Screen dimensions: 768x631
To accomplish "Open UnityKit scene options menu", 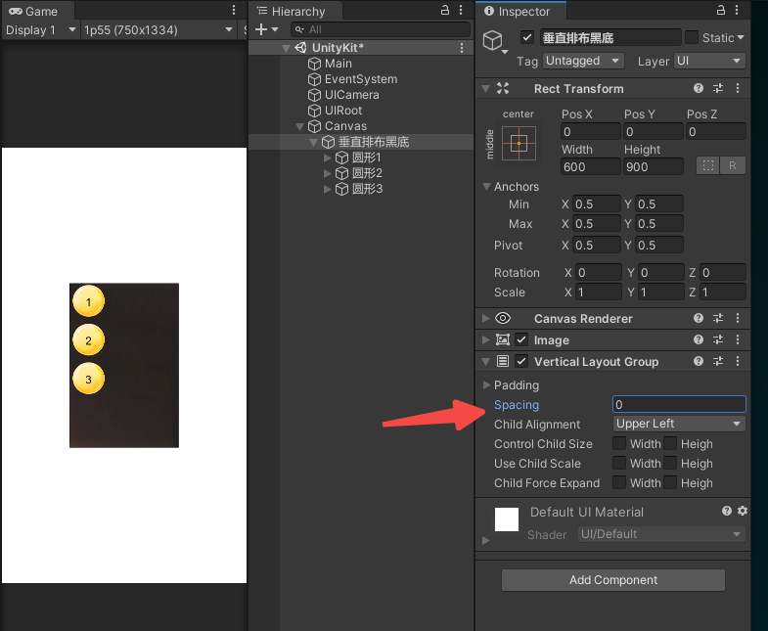I will [462, 48].
